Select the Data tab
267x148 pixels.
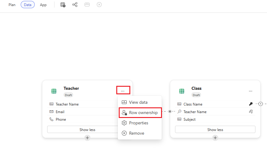coord(28,5)
